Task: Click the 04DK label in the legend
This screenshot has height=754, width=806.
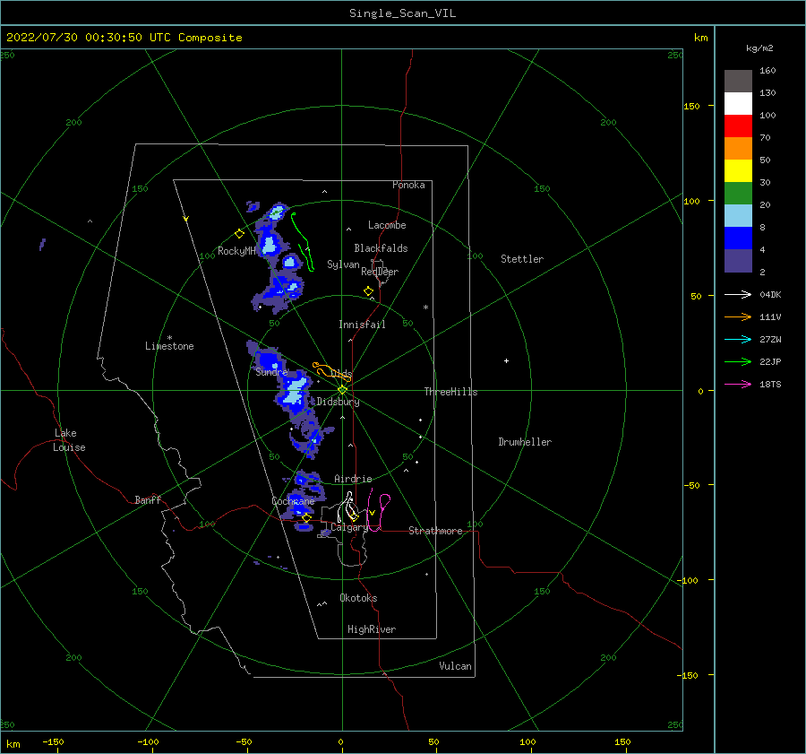Action: tap(770, 295)
